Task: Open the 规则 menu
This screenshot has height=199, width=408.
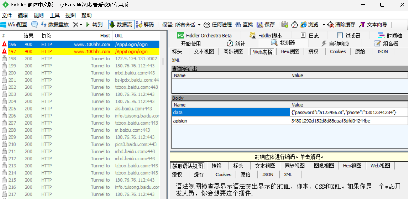Action: tap(39, 15)
